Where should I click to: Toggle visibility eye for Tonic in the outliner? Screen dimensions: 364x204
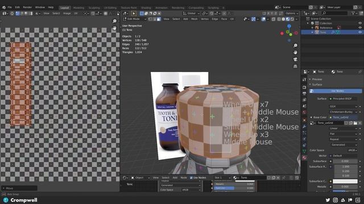[360, 32]
